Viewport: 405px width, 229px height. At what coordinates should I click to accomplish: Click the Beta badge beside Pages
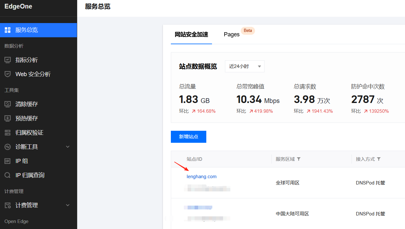tap(248, 31)
